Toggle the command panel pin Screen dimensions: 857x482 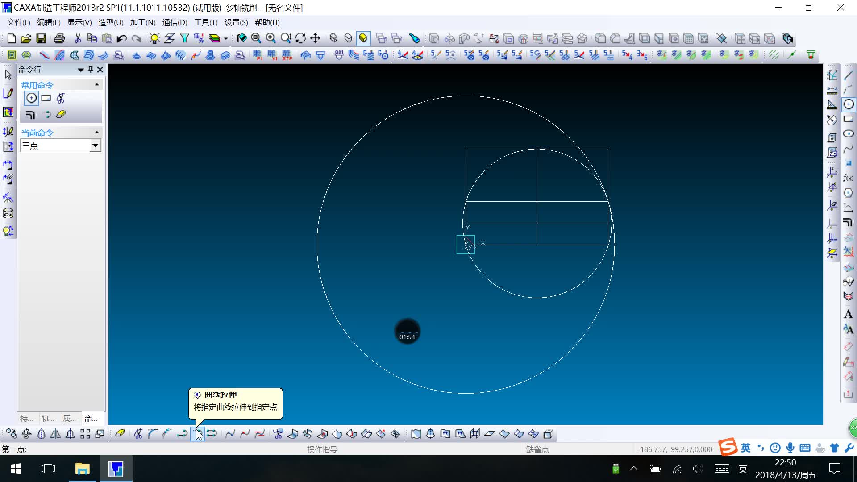91,70
